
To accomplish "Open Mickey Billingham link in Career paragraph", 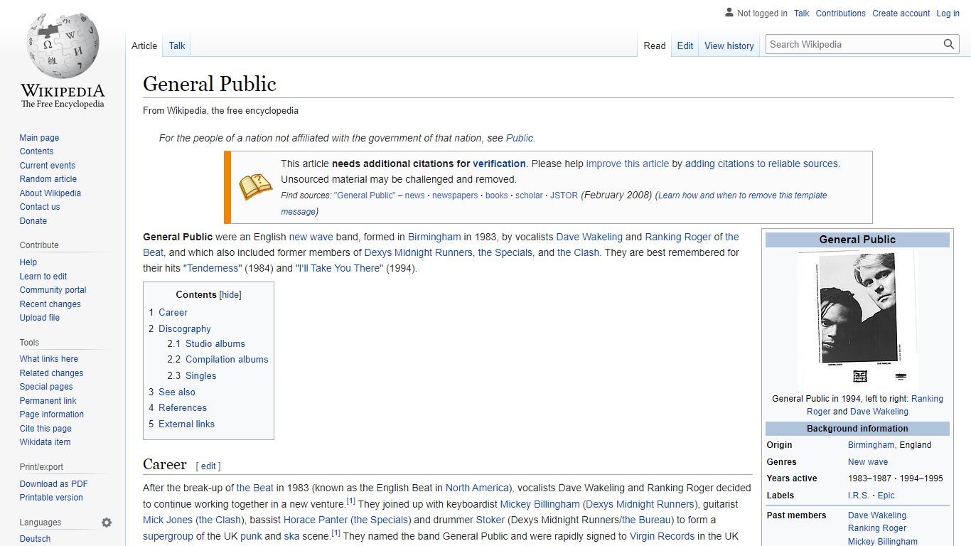I will pyautogui.click(x=540, y=504).
